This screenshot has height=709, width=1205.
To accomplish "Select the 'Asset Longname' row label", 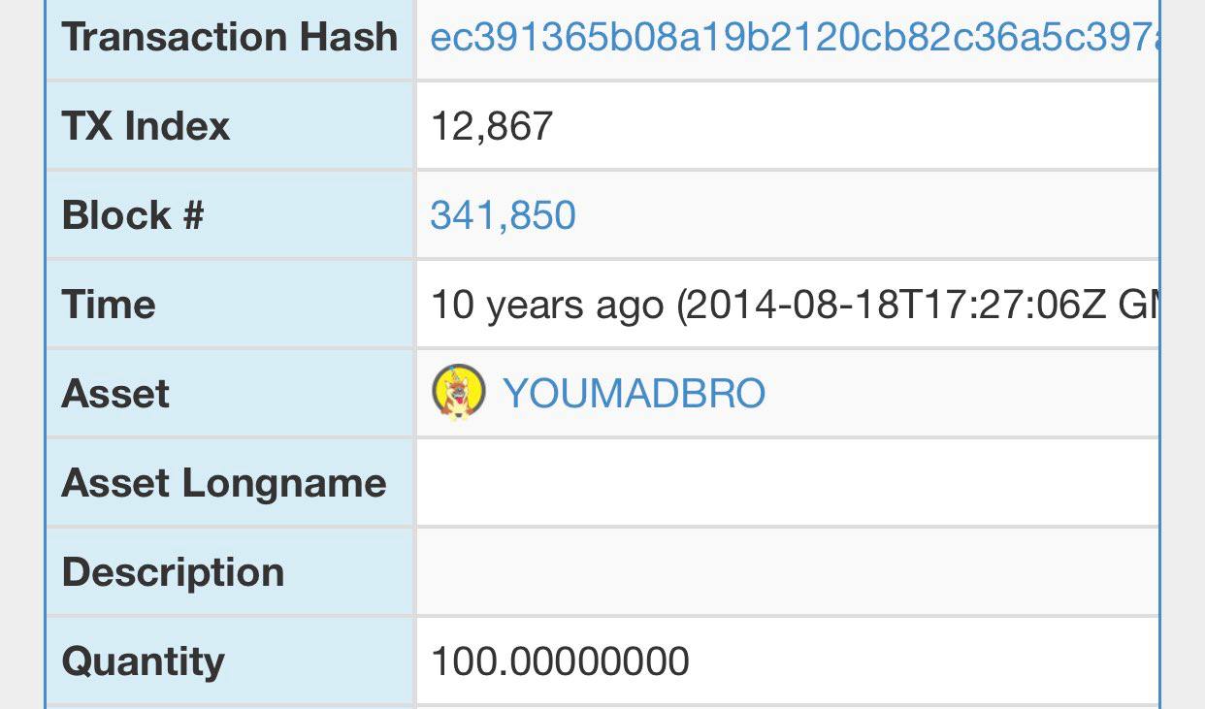I will click(x=224, y=483).
